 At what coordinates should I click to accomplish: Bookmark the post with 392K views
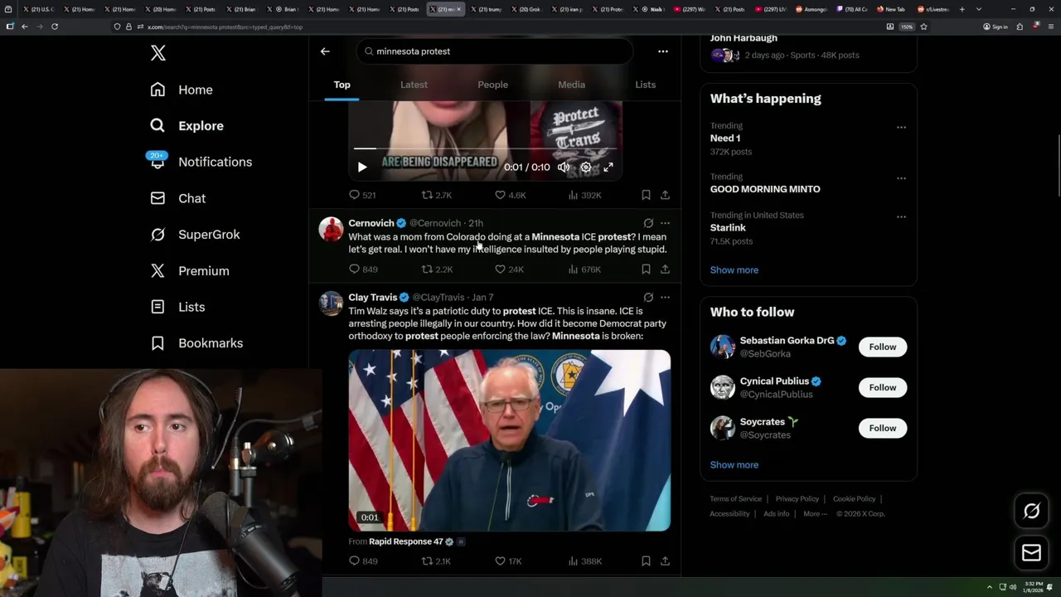pyautogui.click(x=646, y=195)
